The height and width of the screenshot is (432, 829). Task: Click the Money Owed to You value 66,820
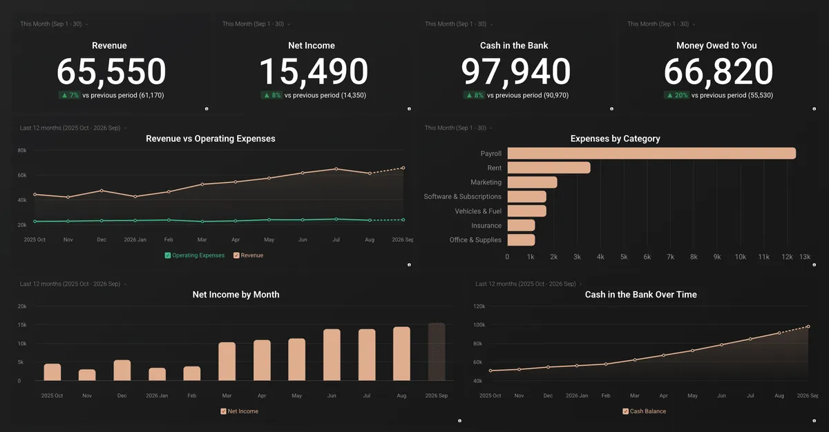tap(718, 72)
